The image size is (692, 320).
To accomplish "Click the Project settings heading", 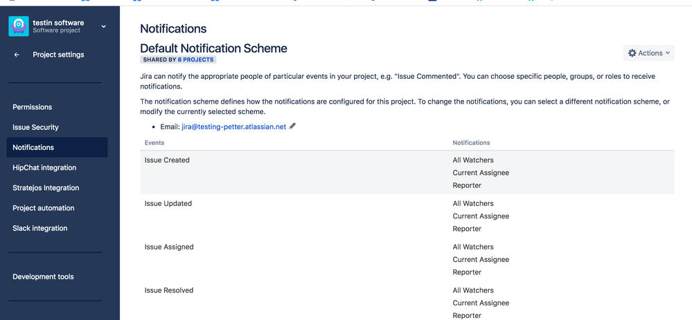I will (58, 55).
